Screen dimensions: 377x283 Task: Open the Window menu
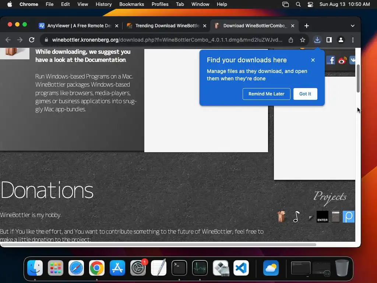200,4
